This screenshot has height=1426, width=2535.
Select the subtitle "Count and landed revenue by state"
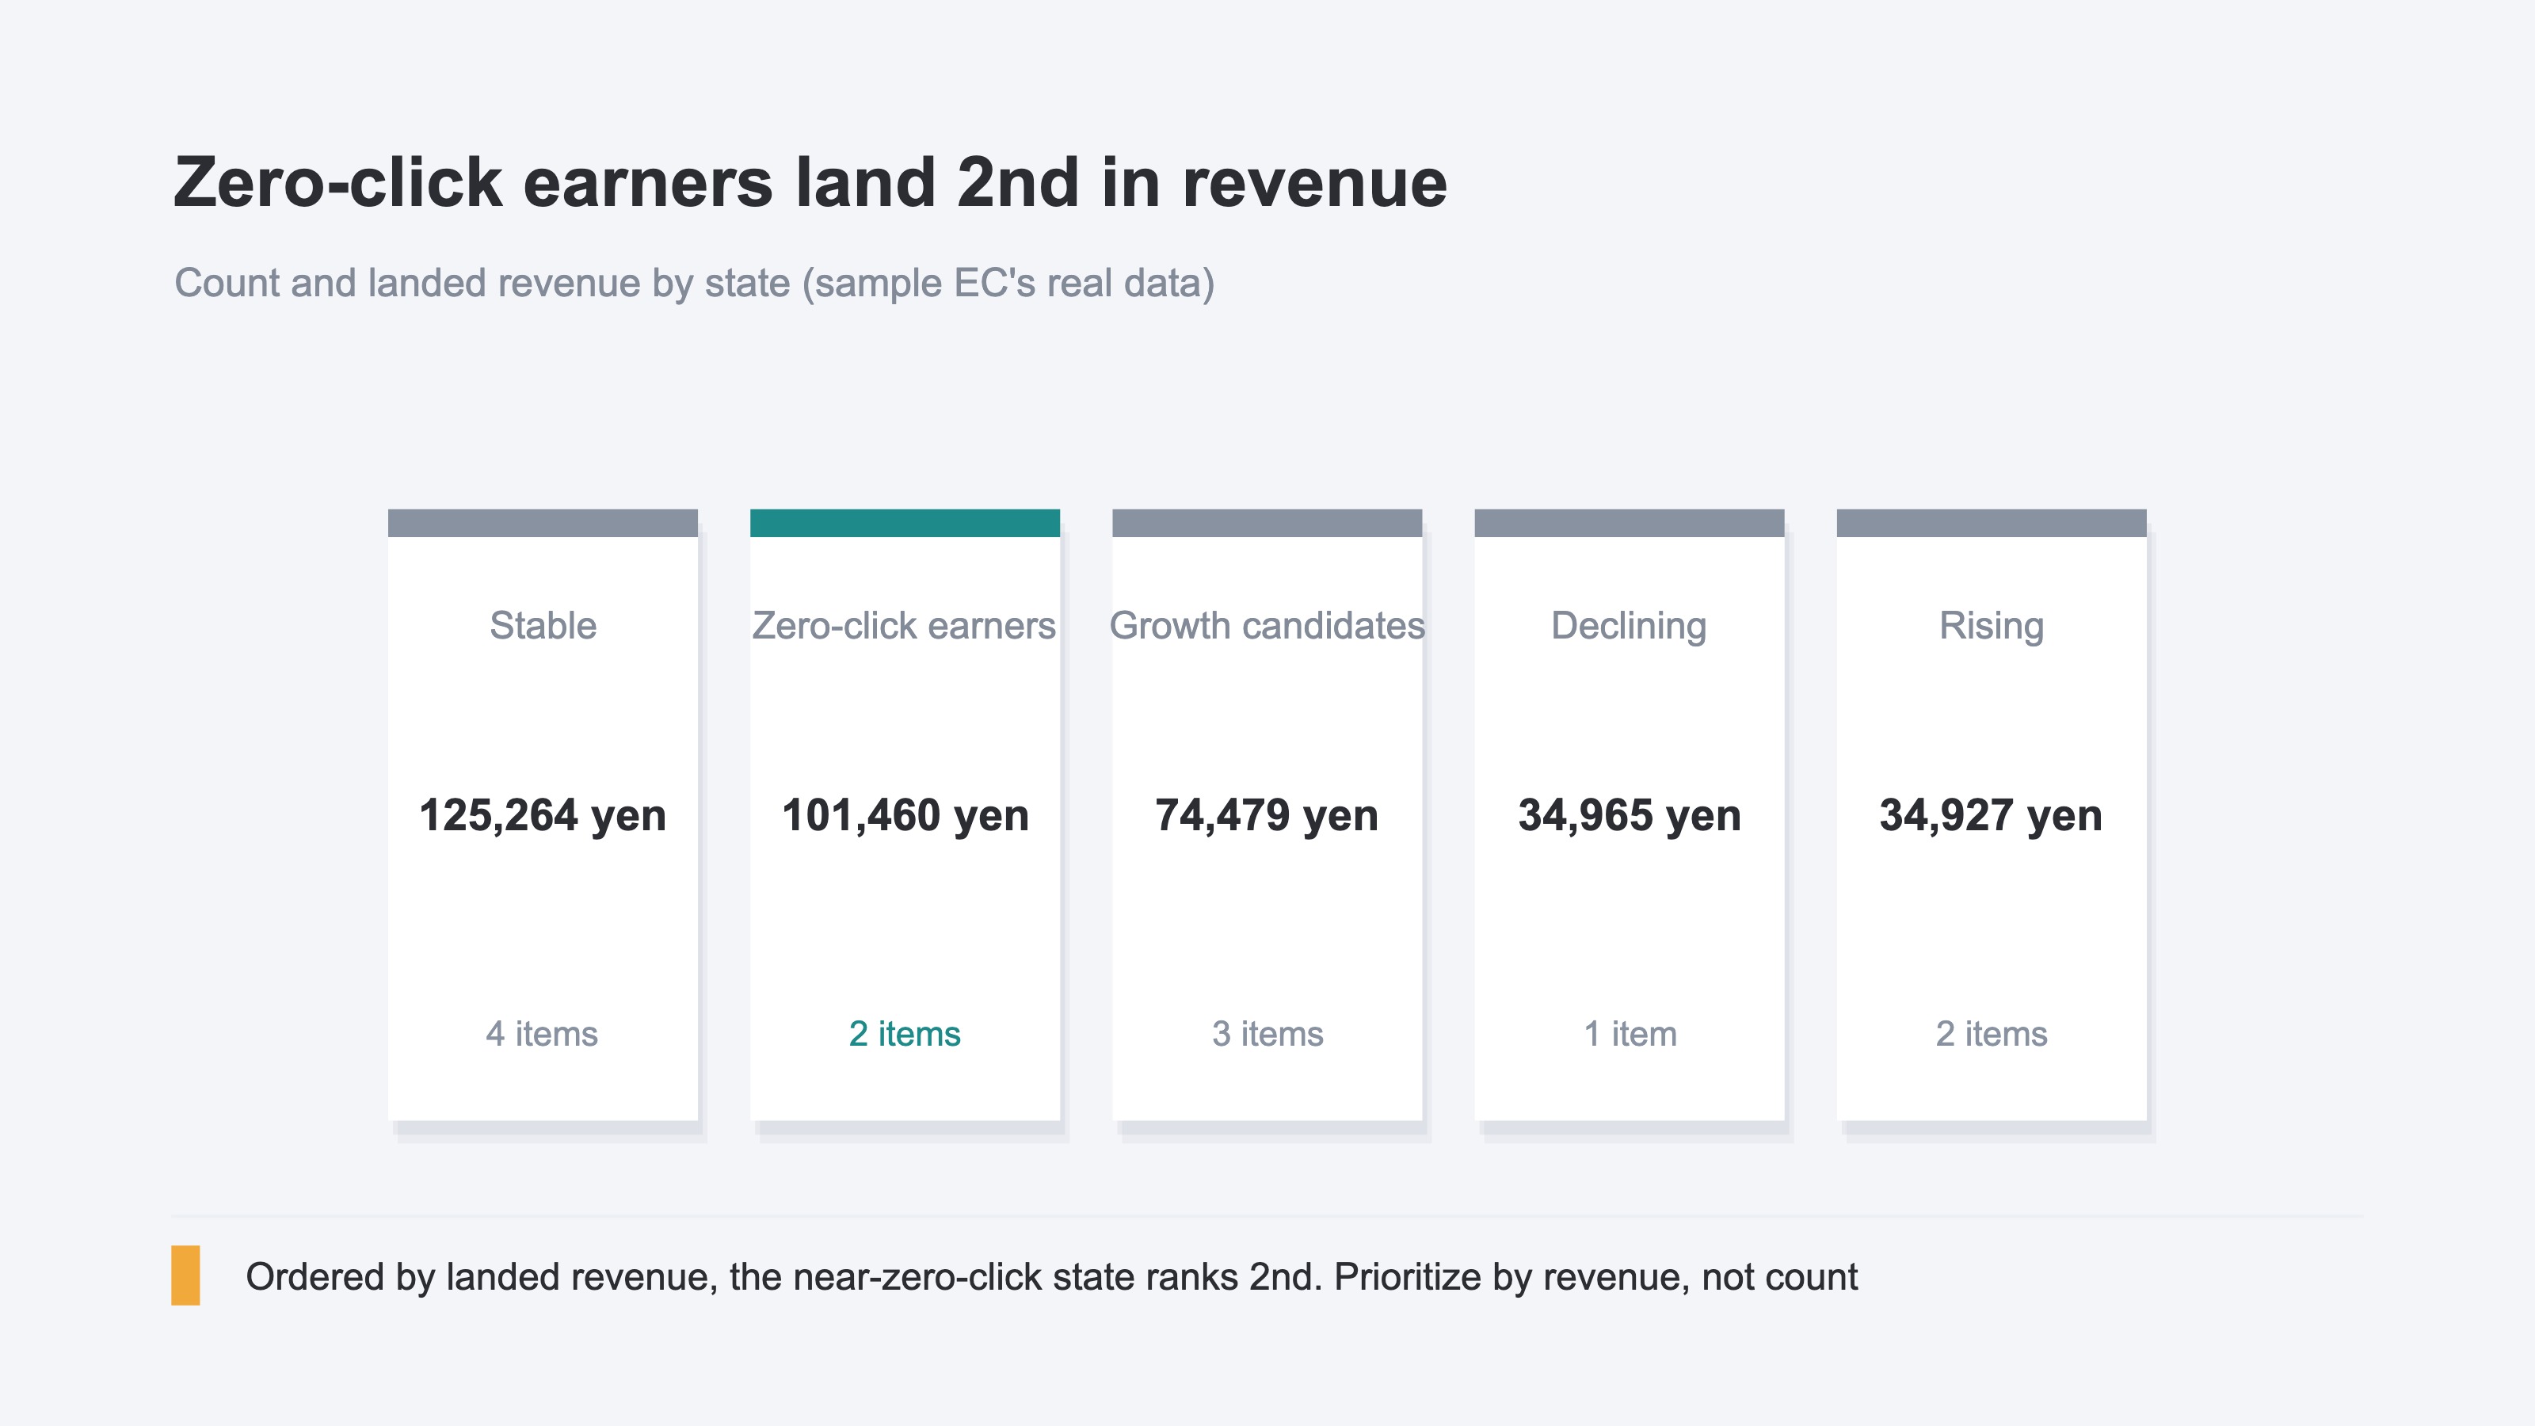(x=695, y=284)
